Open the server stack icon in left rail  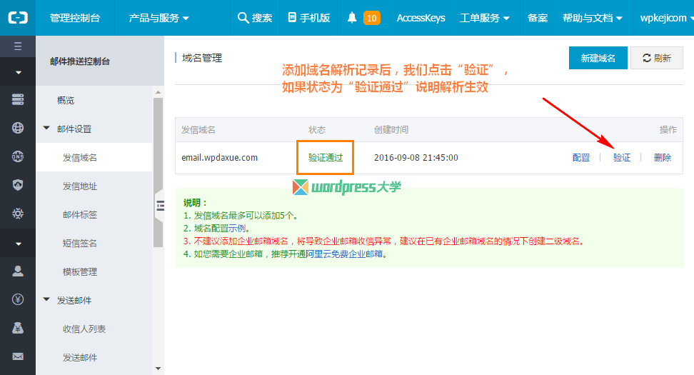coord(18,100)
